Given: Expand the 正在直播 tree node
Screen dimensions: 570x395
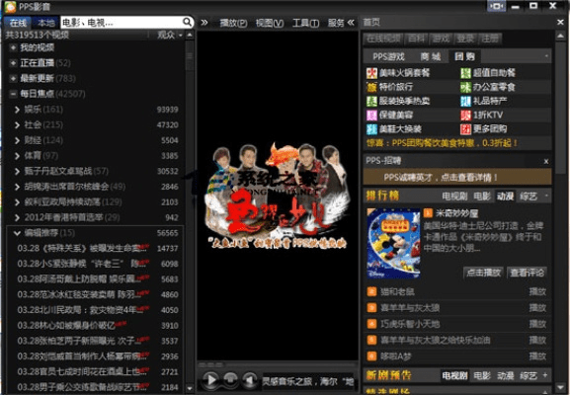Looking at the screenshot, I should tap(13, 63).
